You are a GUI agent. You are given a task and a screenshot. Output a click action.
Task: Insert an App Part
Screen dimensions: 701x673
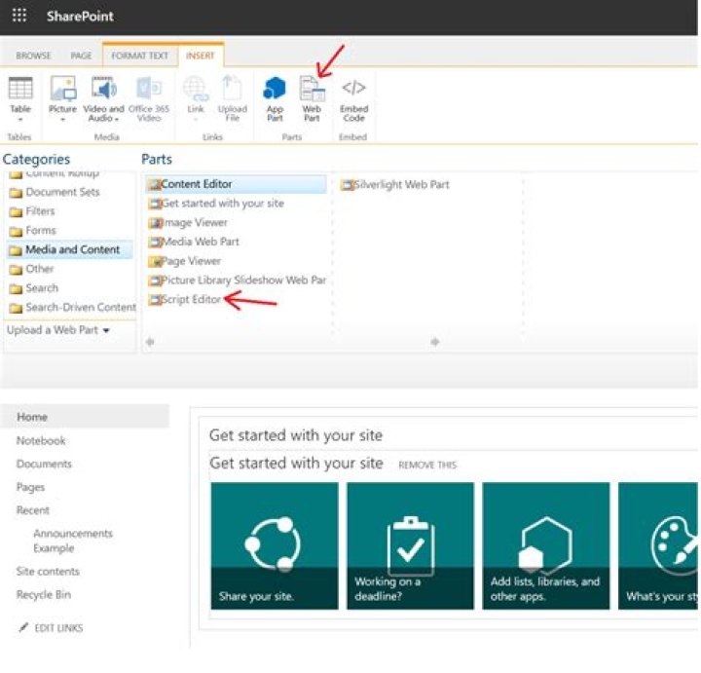click(x=275, y=98)
